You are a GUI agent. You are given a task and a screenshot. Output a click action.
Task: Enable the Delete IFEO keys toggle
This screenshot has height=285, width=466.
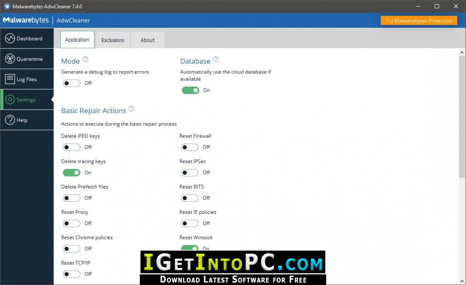[72, 147]
